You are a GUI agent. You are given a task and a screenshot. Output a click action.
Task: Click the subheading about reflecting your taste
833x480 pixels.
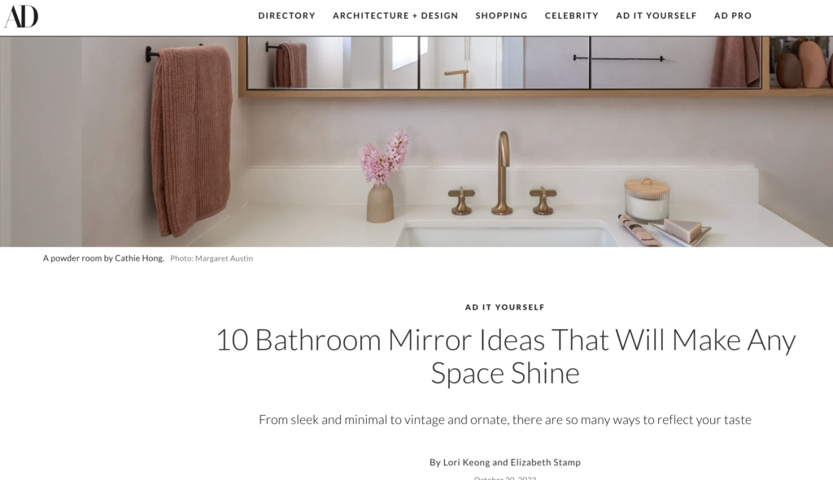point(504,420)
